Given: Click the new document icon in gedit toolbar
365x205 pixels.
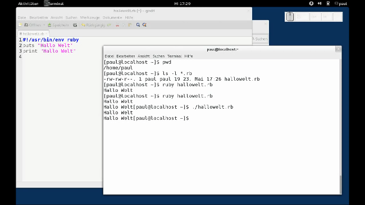Looking at the screenshot, I should [20, 25].
